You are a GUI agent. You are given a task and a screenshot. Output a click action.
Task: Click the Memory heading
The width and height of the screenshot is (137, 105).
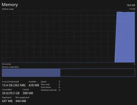click(10, 5)
